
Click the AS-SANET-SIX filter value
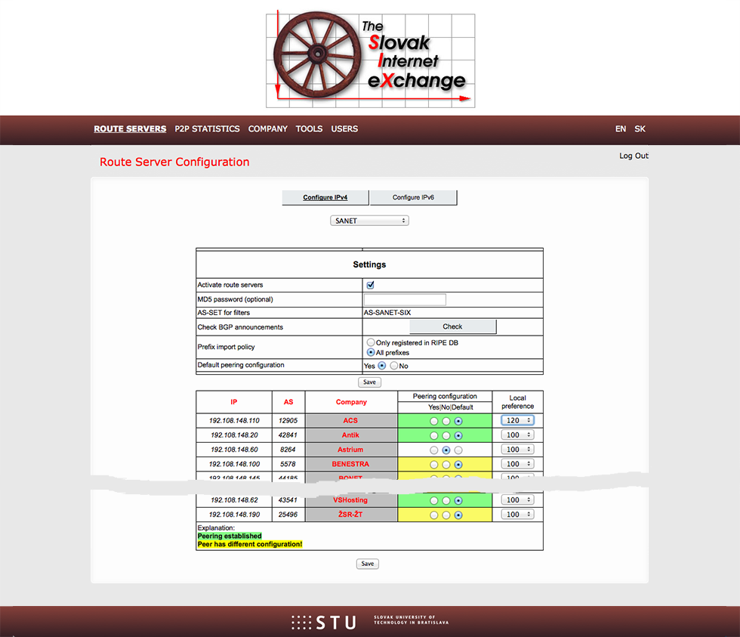[x=387, y=313]
